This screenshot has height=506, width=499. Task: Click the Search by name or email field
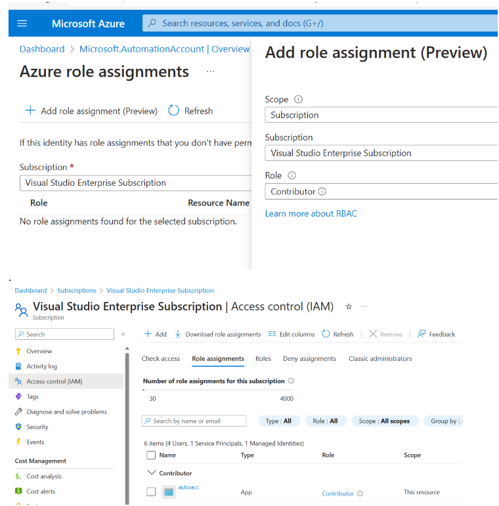(x=194, y=421)
